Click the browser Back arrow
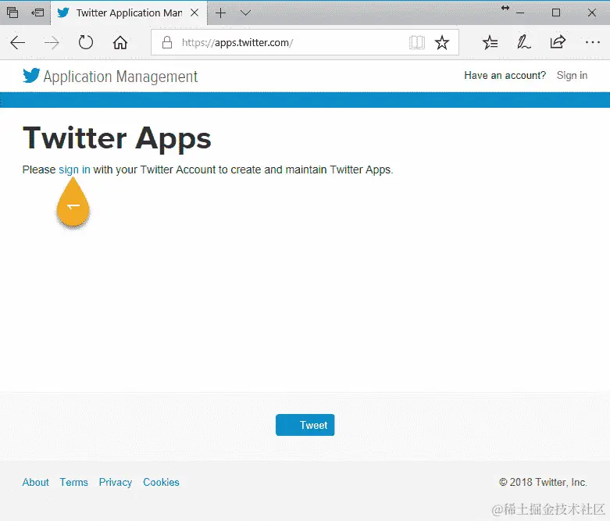The image size is (610, 521). pos(17,42)
